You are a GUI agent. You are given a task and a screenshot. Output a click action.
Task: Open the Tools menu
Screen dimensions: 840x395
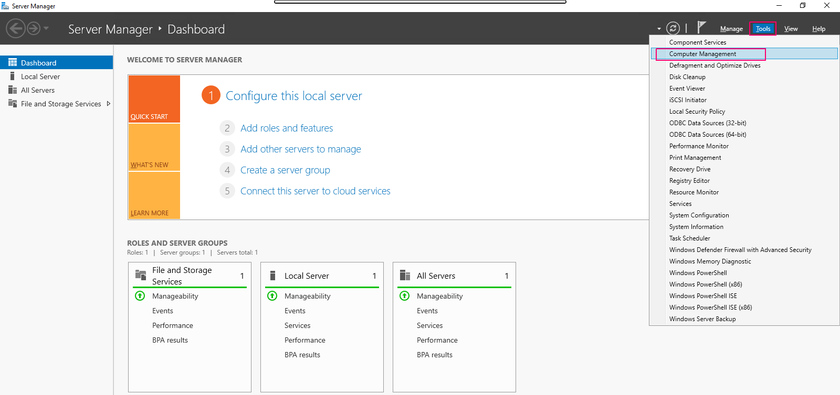coord(763,29)
